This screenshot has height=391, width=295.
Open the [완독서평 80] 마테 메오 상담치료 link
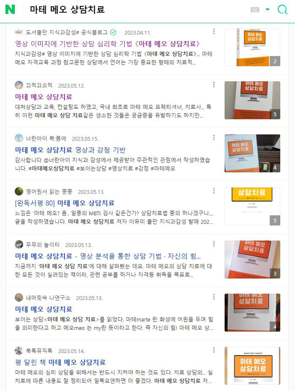65,203
